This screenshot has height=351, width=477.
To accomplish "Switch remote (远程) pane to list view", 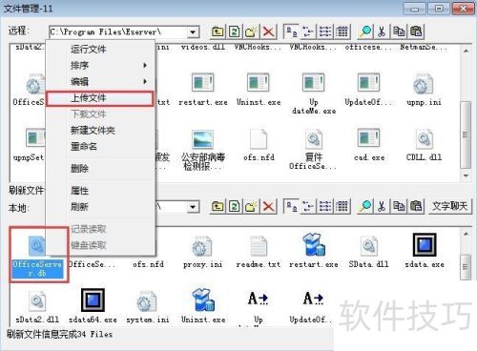I will pos(325,31).
